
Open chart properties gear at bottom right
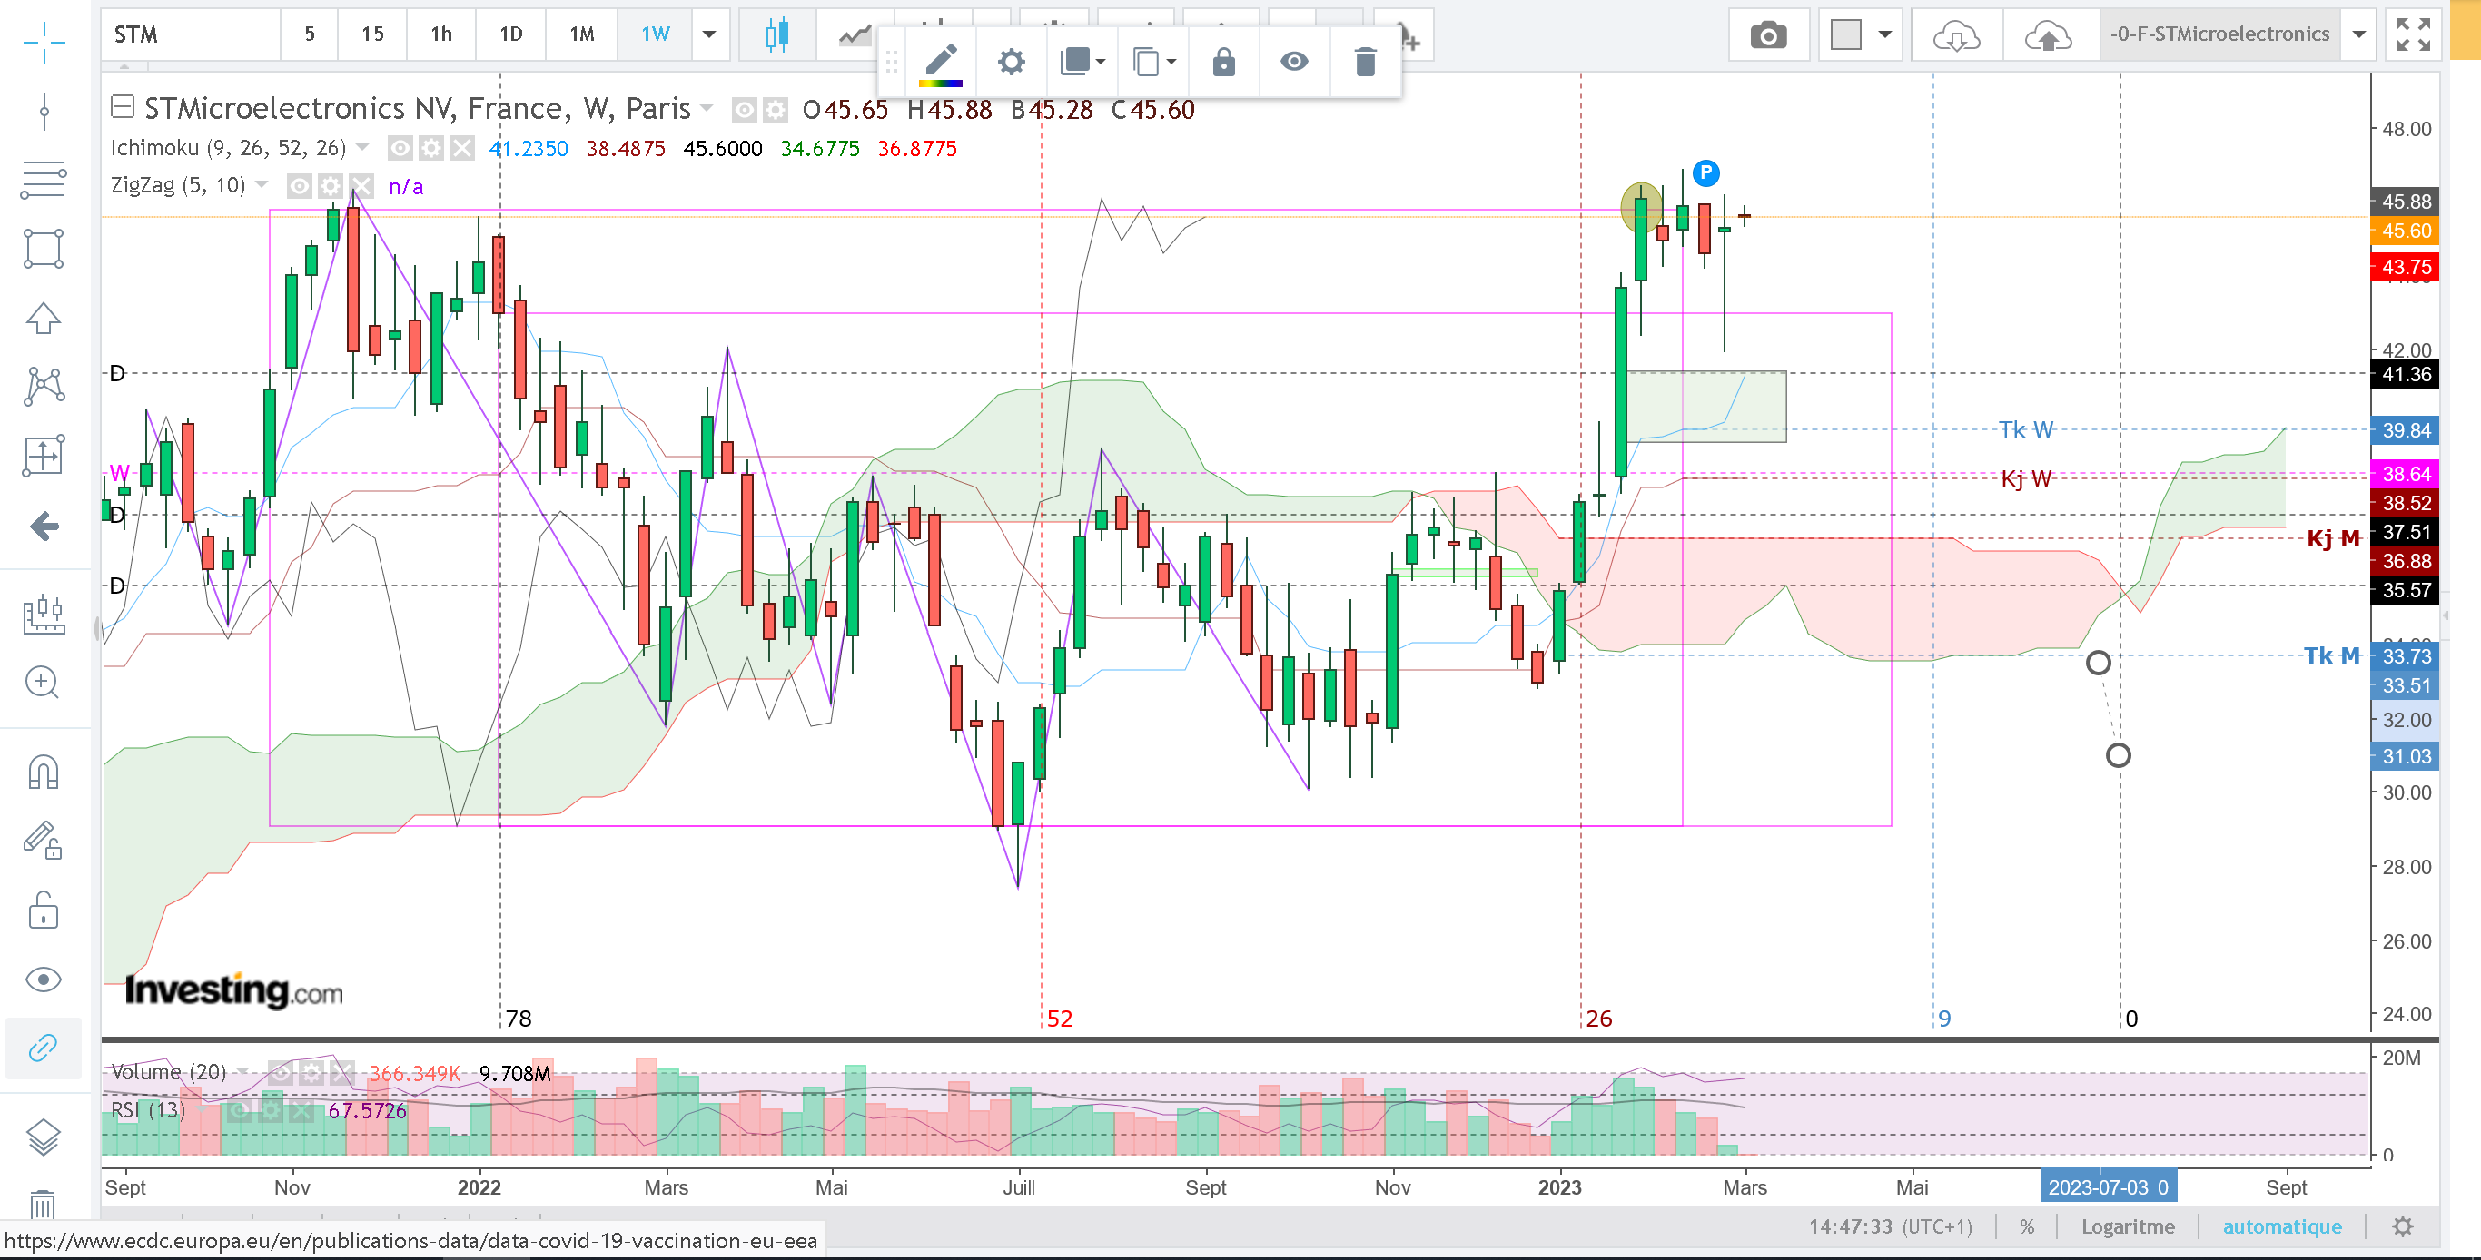(x=2404, y=1226)
